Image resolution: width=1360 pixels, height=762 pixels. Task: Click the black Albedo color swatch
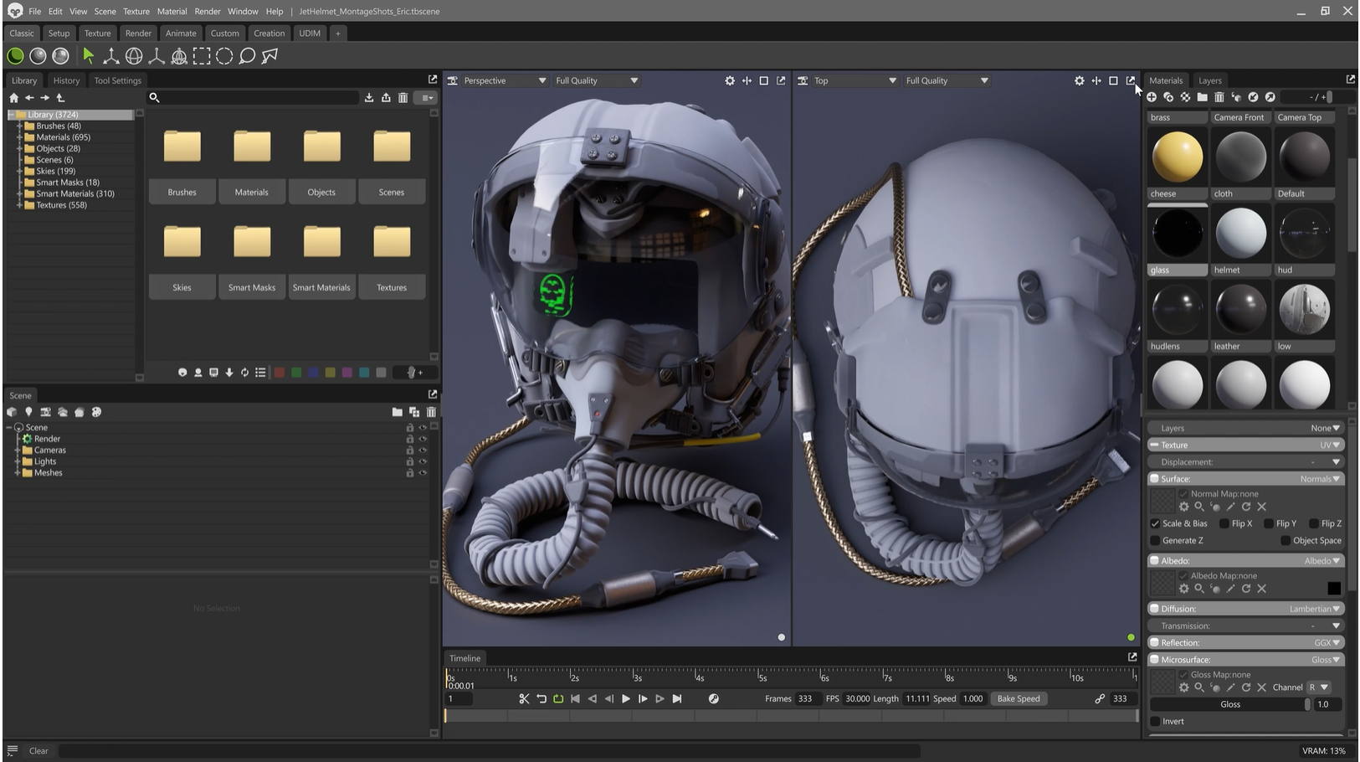click(1333, 589)
